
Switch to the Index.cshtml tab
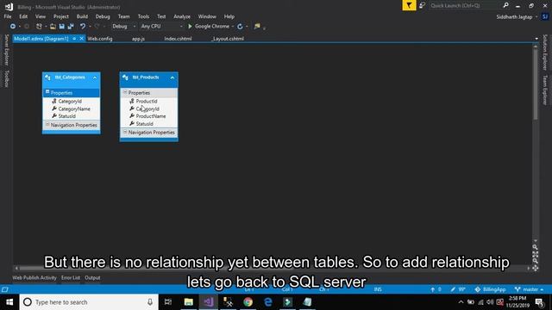tap(178, 39)
